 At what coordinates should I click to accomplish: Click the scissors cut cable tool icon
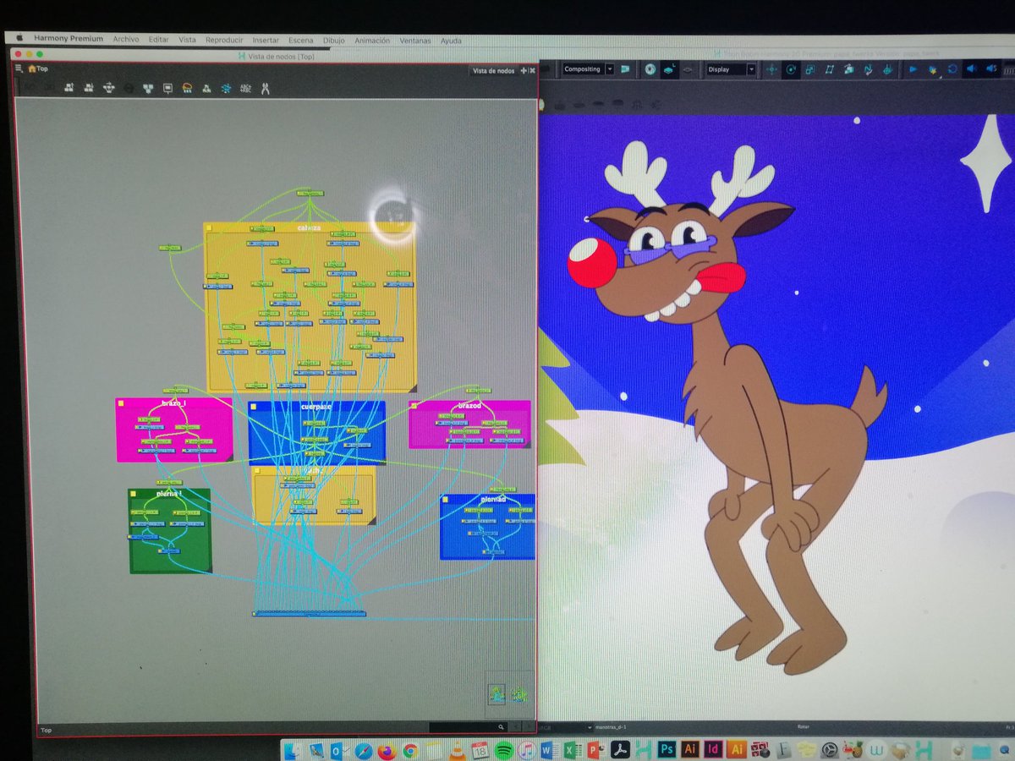[266, 87]
